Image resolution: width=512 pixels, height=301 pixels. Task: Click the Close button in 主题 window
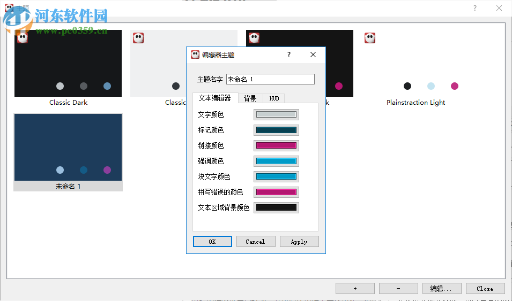tap(485, 288)
